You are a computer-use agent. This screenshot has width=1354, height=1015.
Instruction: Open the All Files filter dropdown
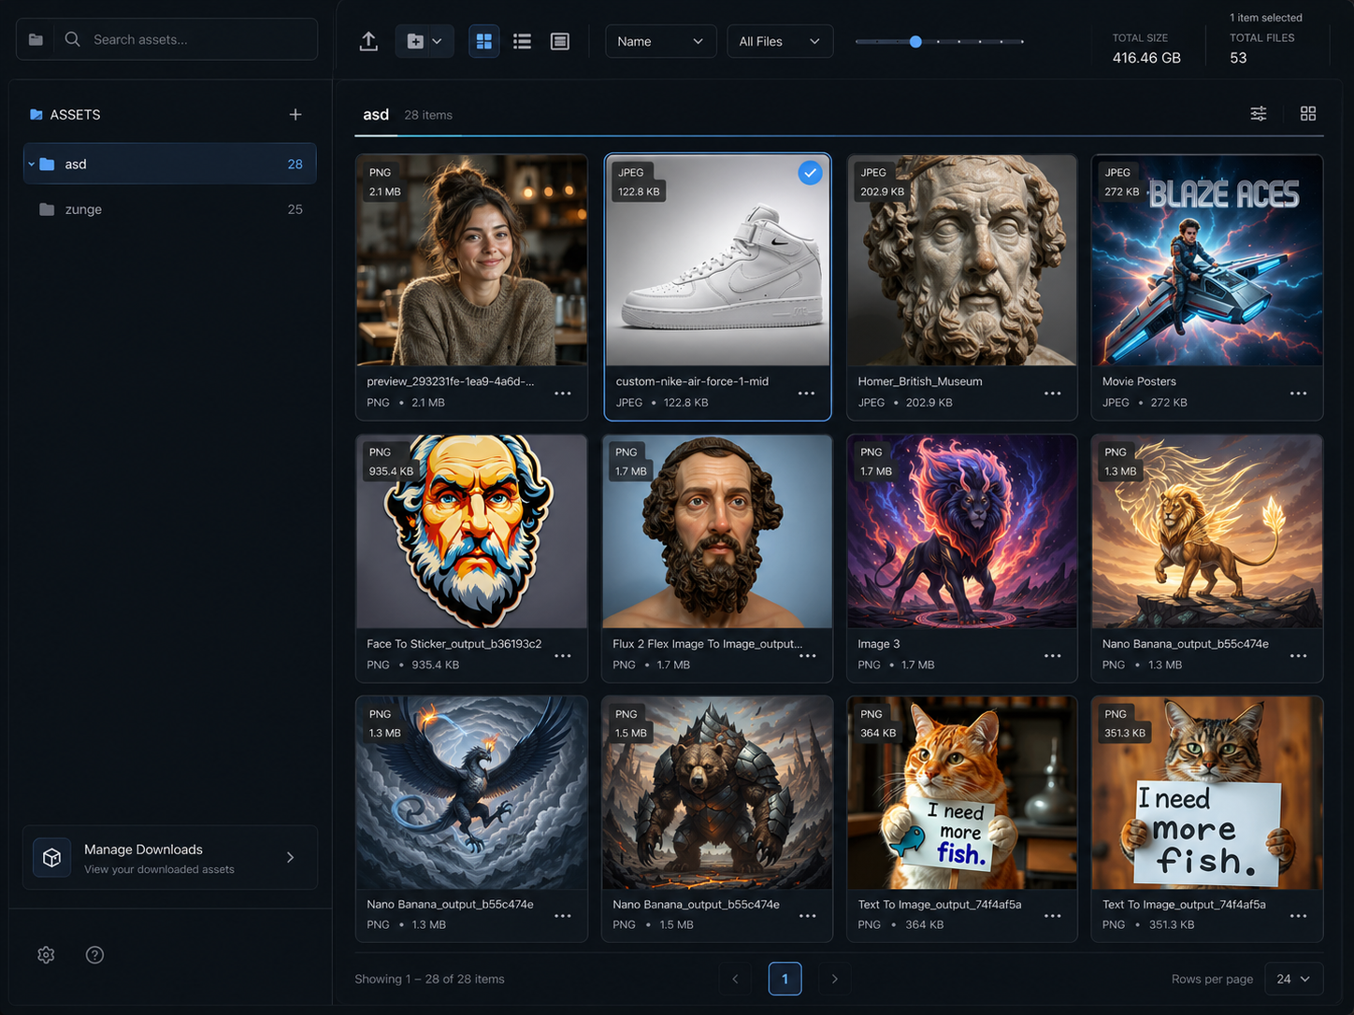[780, 41]
